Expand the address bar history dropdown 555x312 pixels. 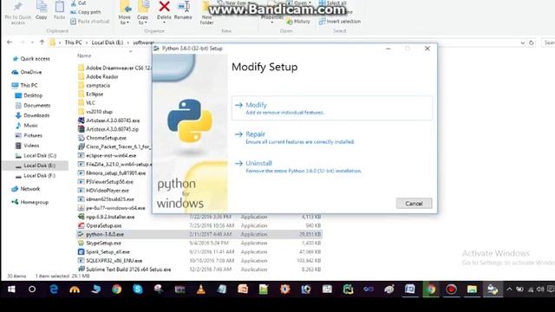pos(522,42)
